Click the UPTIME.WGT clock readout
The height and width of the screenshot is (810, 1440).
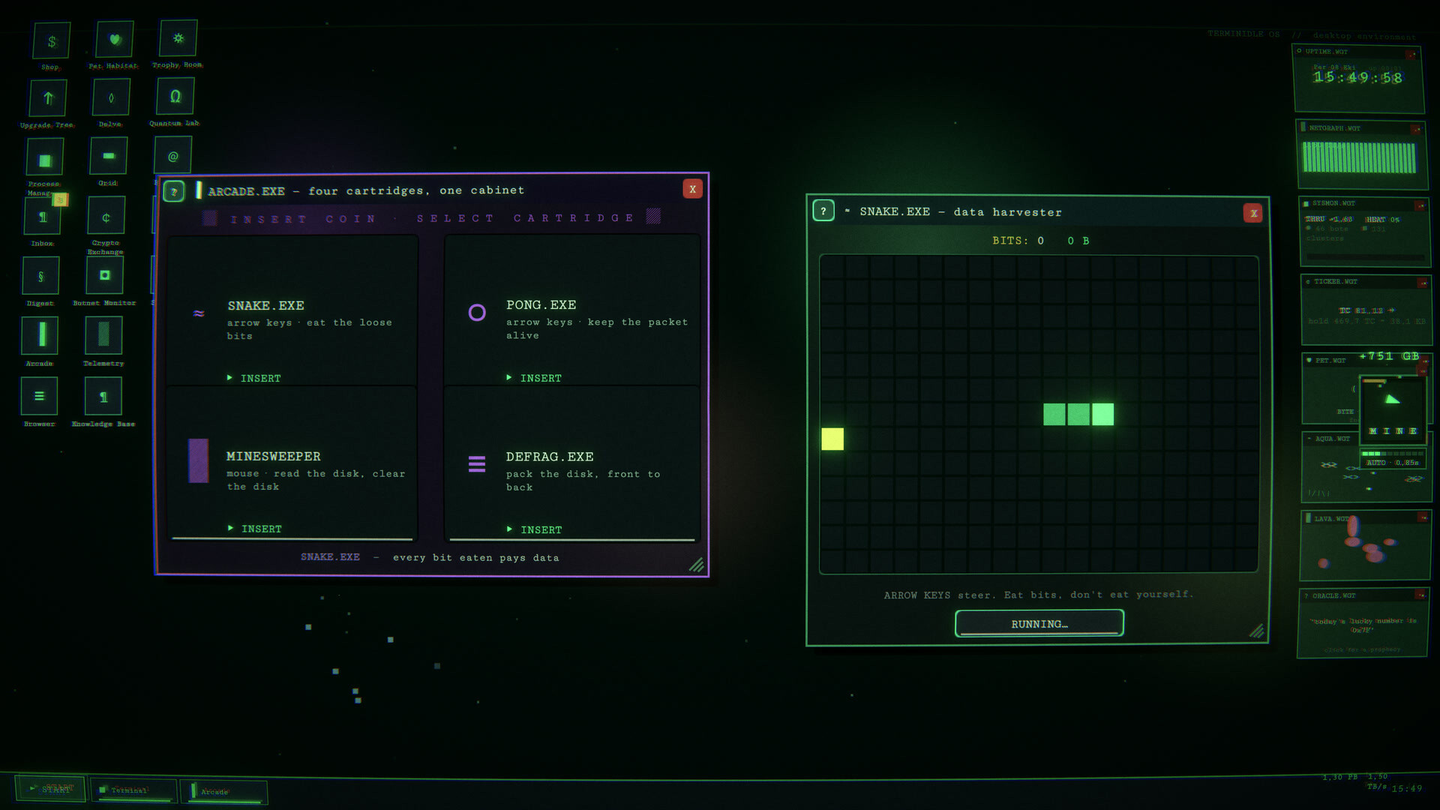pyautogui.click(x=1357, y=77)
